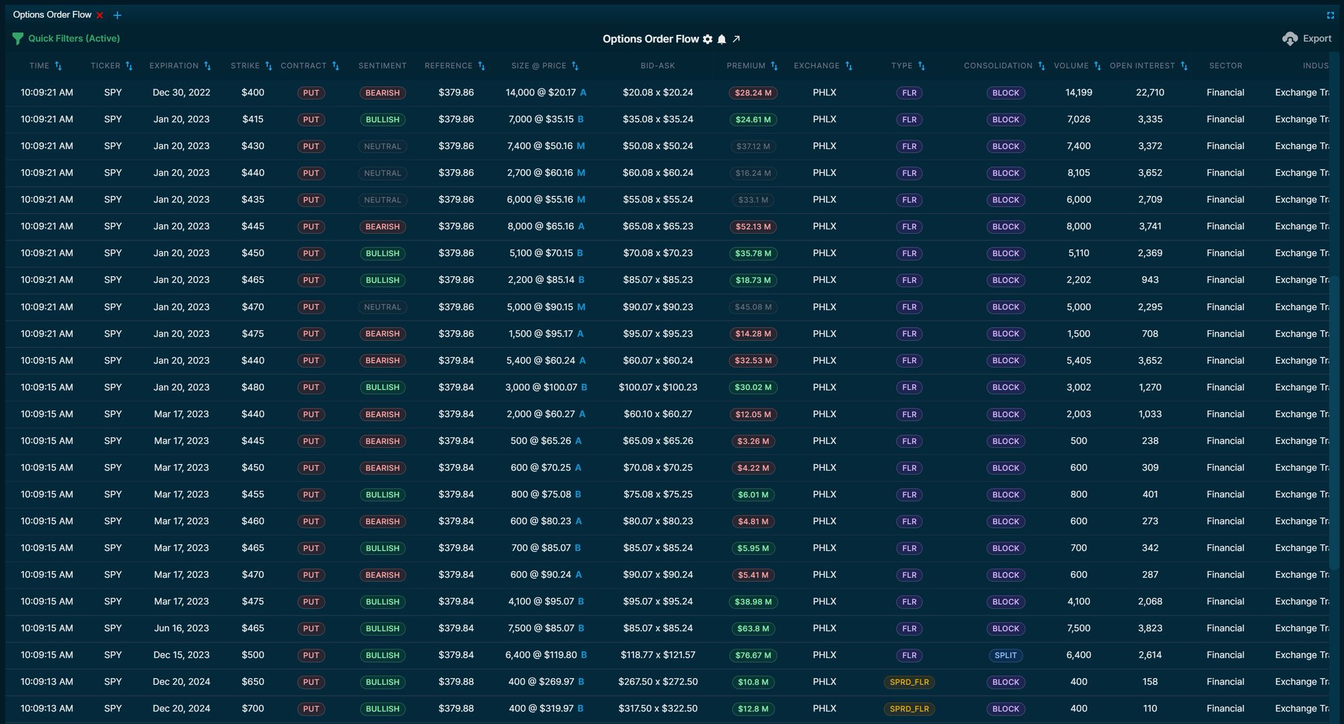Screen dimensions: 1344x724
Task: Enter fullscreen using the expand icon top right
Action: click(x=1331, y=15)
